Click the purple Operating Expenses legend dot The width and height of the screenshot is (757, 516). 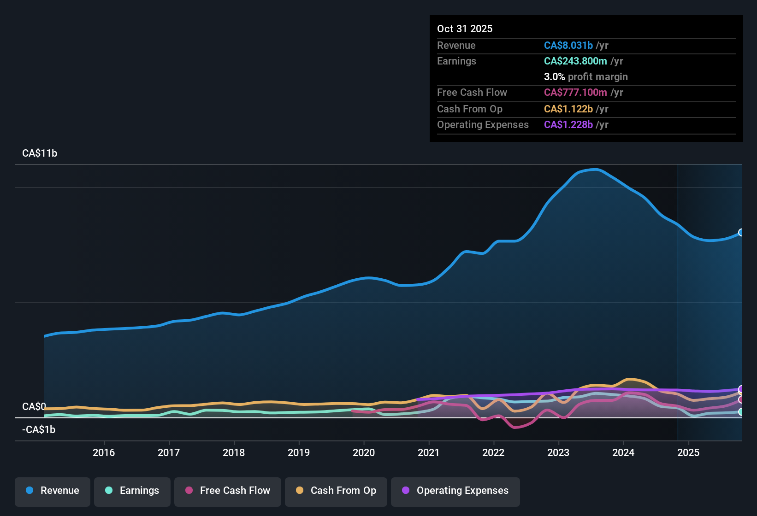(406, 491)
